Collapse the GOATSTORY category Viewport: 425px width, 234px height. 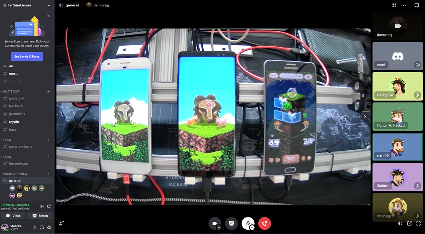click(11, 91)
